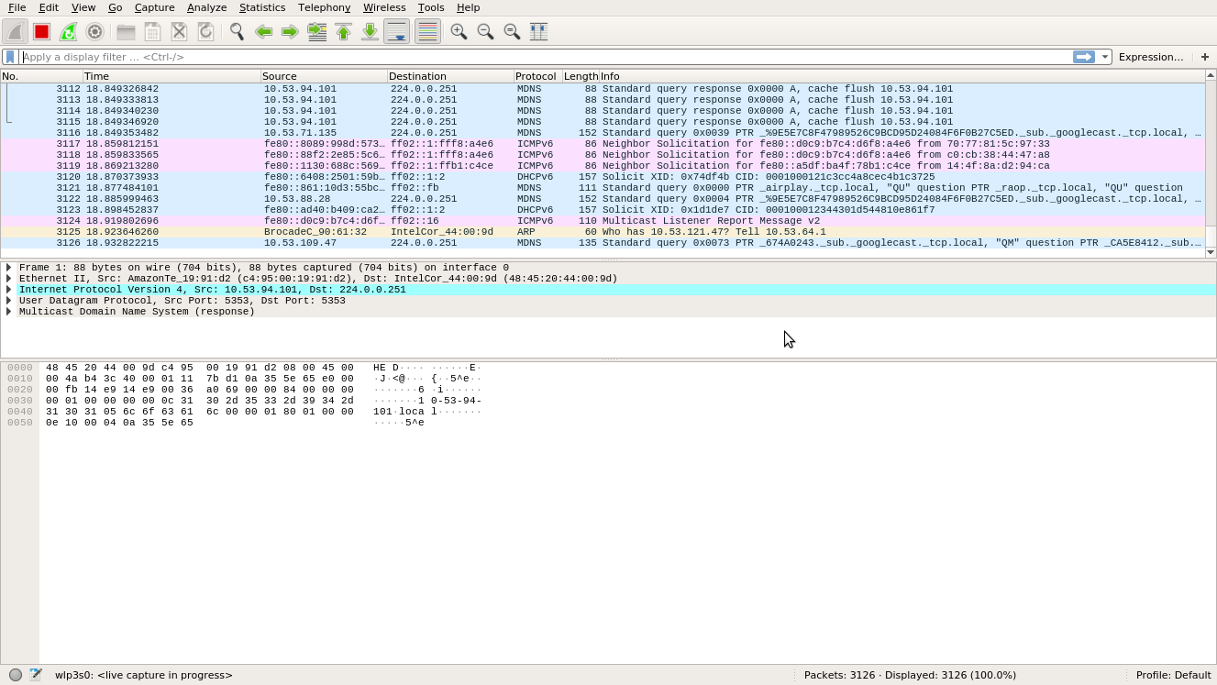Image resolution: width=1217 pixels, height=685 pixels.
Task: Click Profile: Default in status bar
Action: (1173, 675)
